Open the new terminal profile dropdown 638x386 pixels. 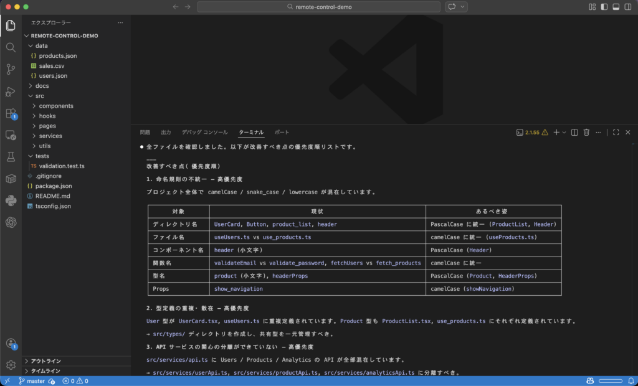pyautogui.click(x=564, y=133)
